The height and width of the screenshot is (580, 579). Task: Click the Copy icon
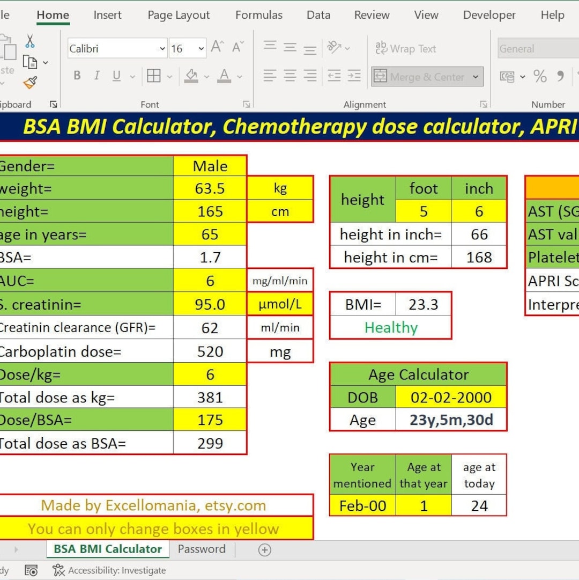point(31,62)
